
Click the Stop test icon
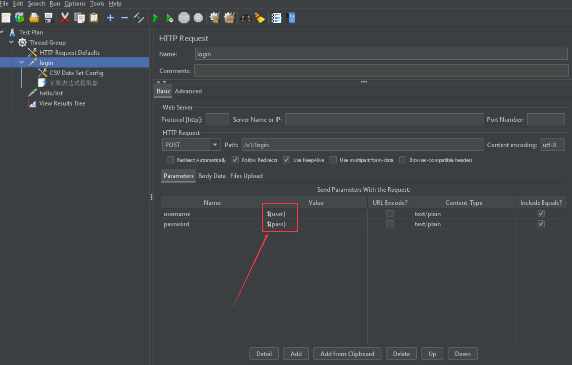point(184,18)
